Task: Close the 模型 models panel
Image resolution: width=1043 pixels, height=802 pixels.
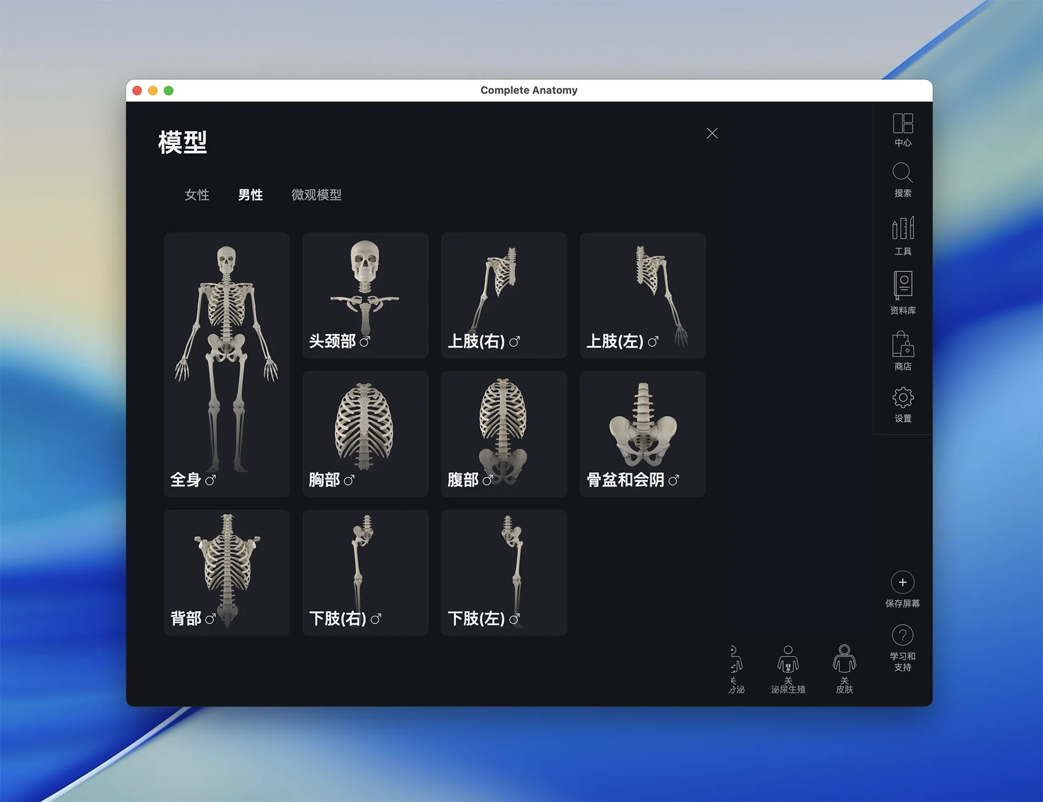Action: [712, 134]
